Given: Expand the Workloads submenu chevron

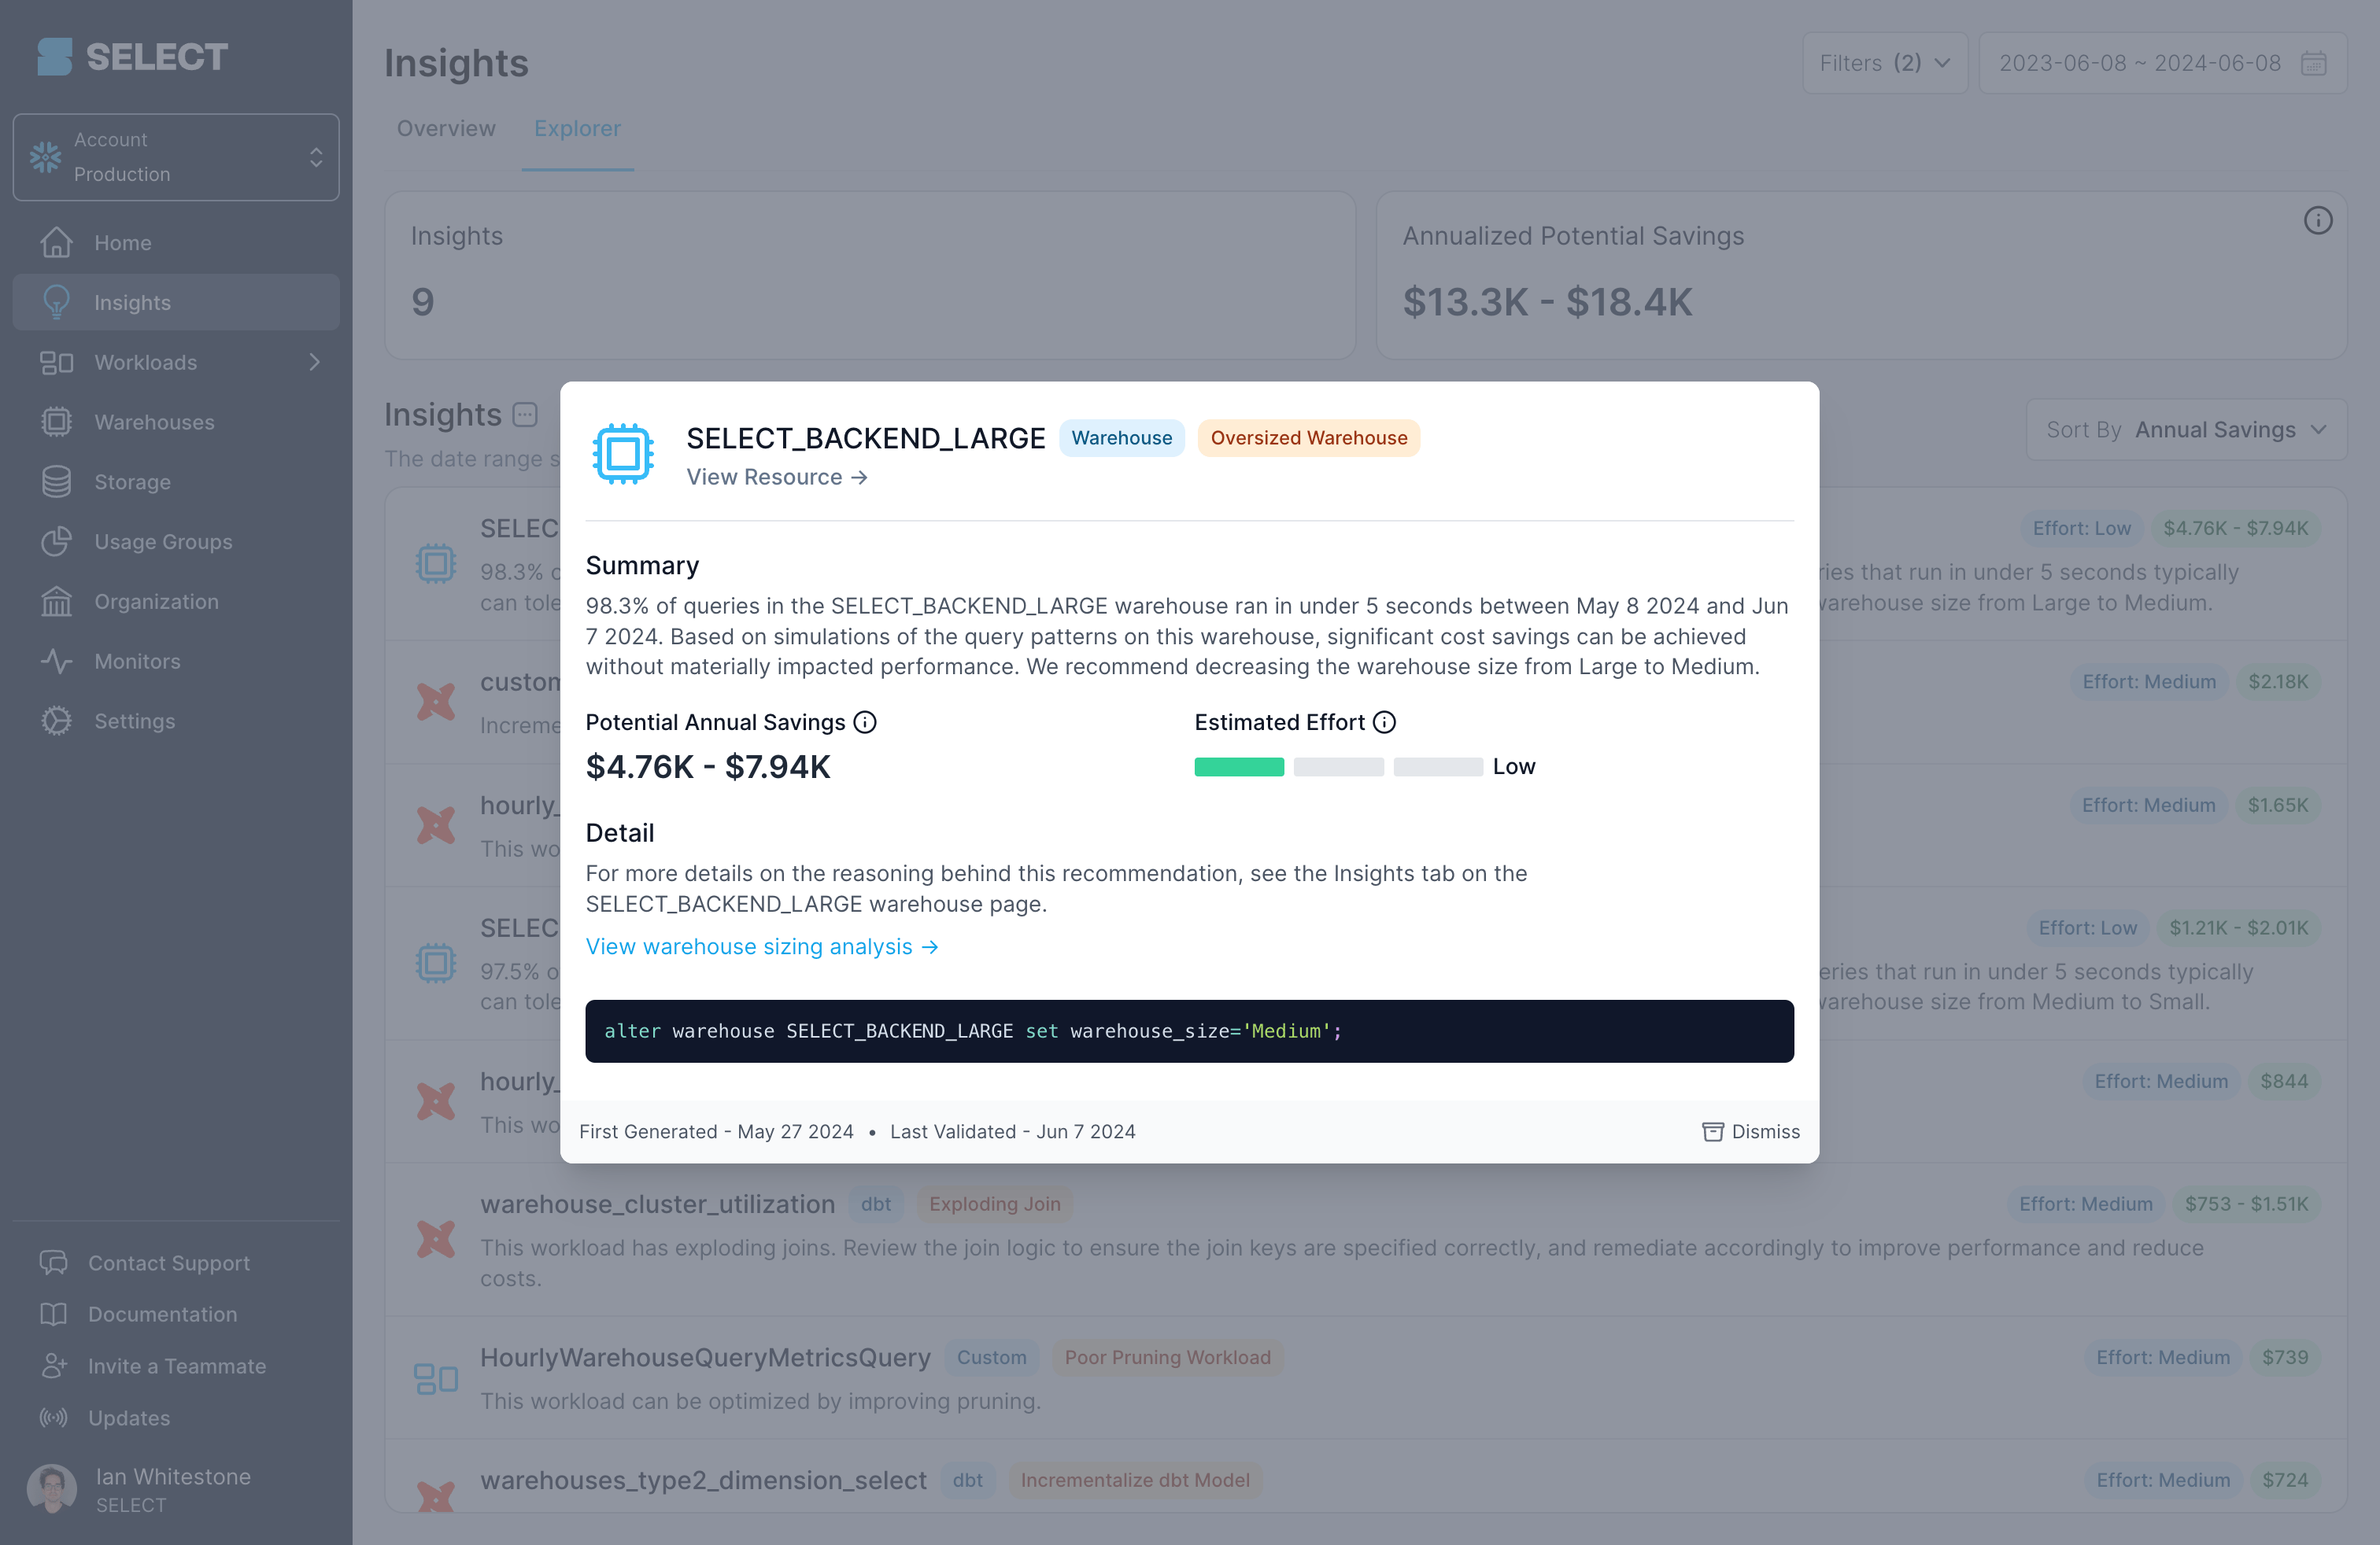Looking at the screenshot, I should (314, 362).
